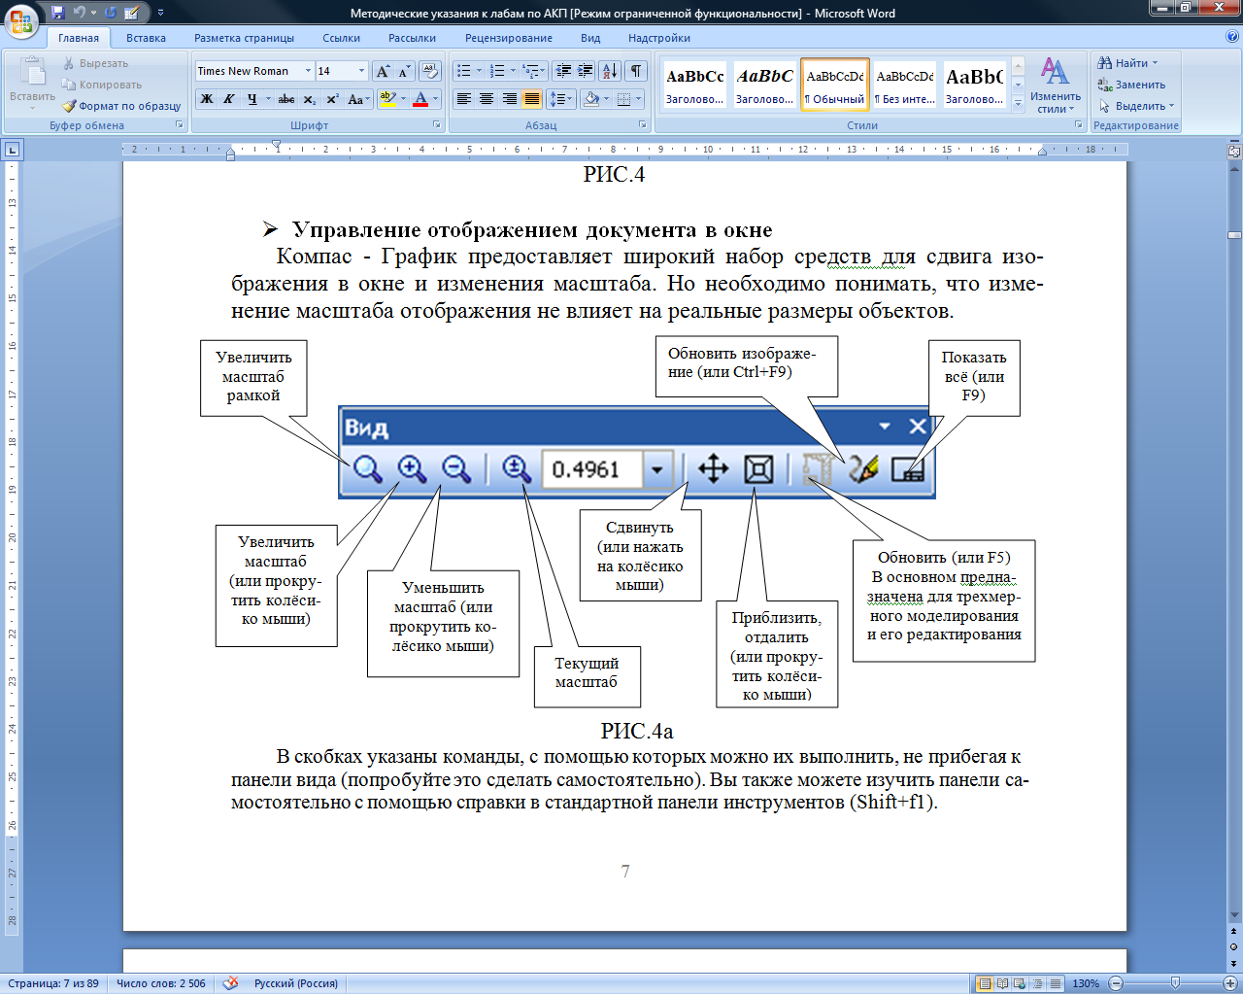
Task: Click text highlight color button
Action: pyautogui.click(x=387, y=99)
